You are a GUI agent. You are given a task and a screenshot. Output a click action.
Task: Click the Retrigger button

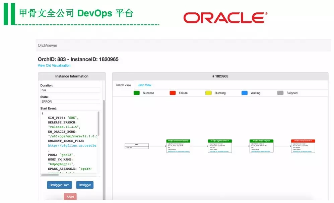[x=85, y=185]
